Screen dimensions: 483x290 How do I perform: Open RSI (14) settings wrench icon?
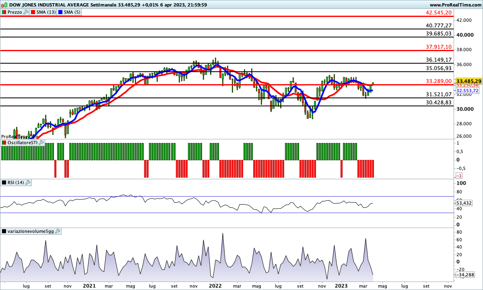[28, 182]
